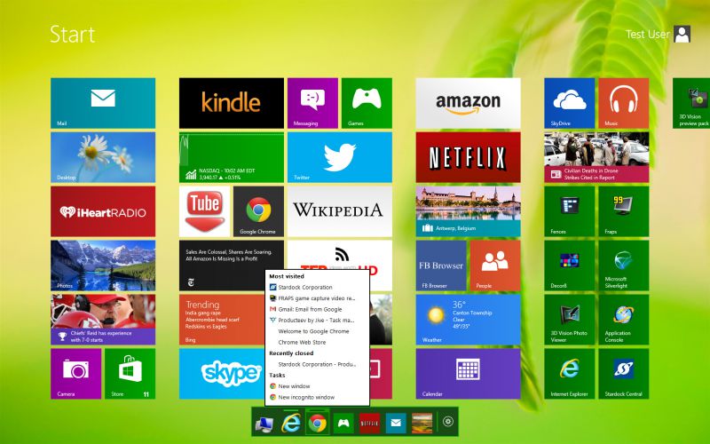The width and height of the screenshot is (710, 444).
Task: Launch Internet Explorer from the bottom dock
Action: point(289,424)
